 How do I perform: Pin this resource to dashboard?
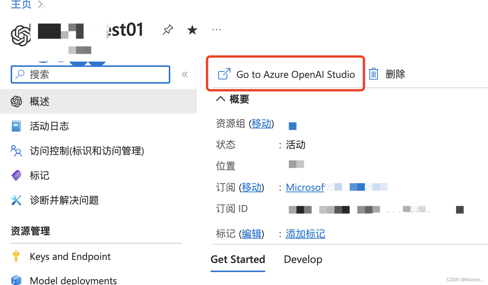point(168,30)
